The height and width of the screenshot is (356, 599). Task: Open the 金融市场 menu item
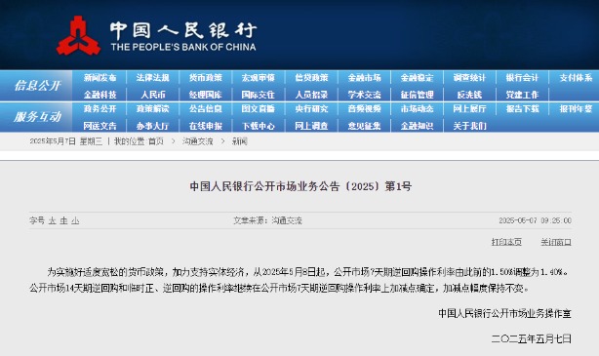click(x=364, y=78)
